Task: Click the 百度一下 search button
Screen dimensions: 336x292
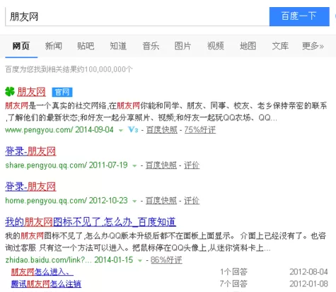Action: pyautogui.click(x=299, y=16)
